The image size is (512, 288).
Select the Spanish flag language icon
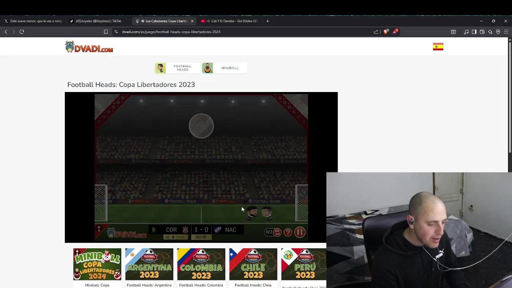438,47
